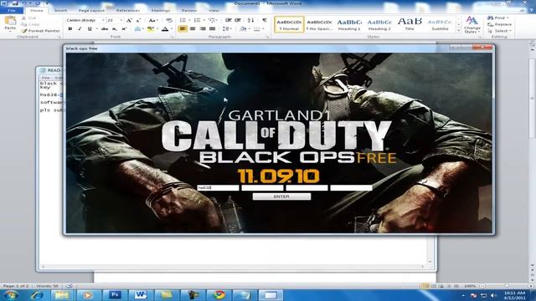Image resolution: width=536 pixels, height=301 pixels.
Task: Apply the Subtitle style
Action: (x=440, y=24)
